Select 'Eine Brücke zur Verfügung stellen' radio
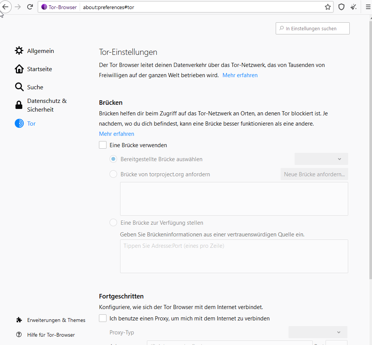Screen dimensions: 372x345 pos(113,223)
